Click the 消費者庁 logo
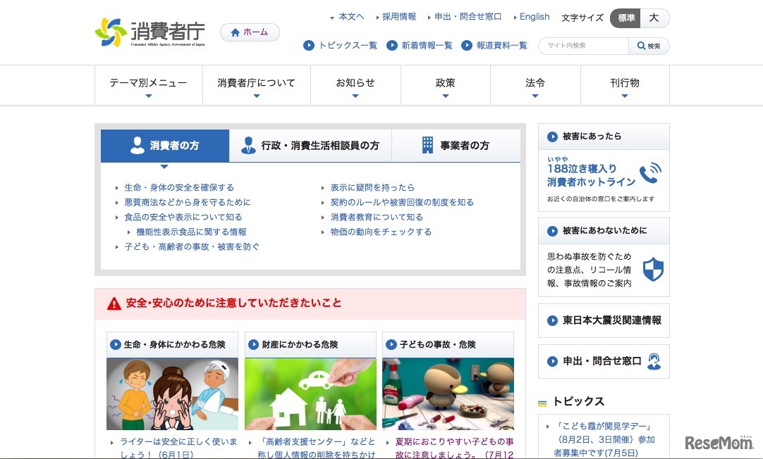Screen dimensions: 763x459 click(150, 32)
